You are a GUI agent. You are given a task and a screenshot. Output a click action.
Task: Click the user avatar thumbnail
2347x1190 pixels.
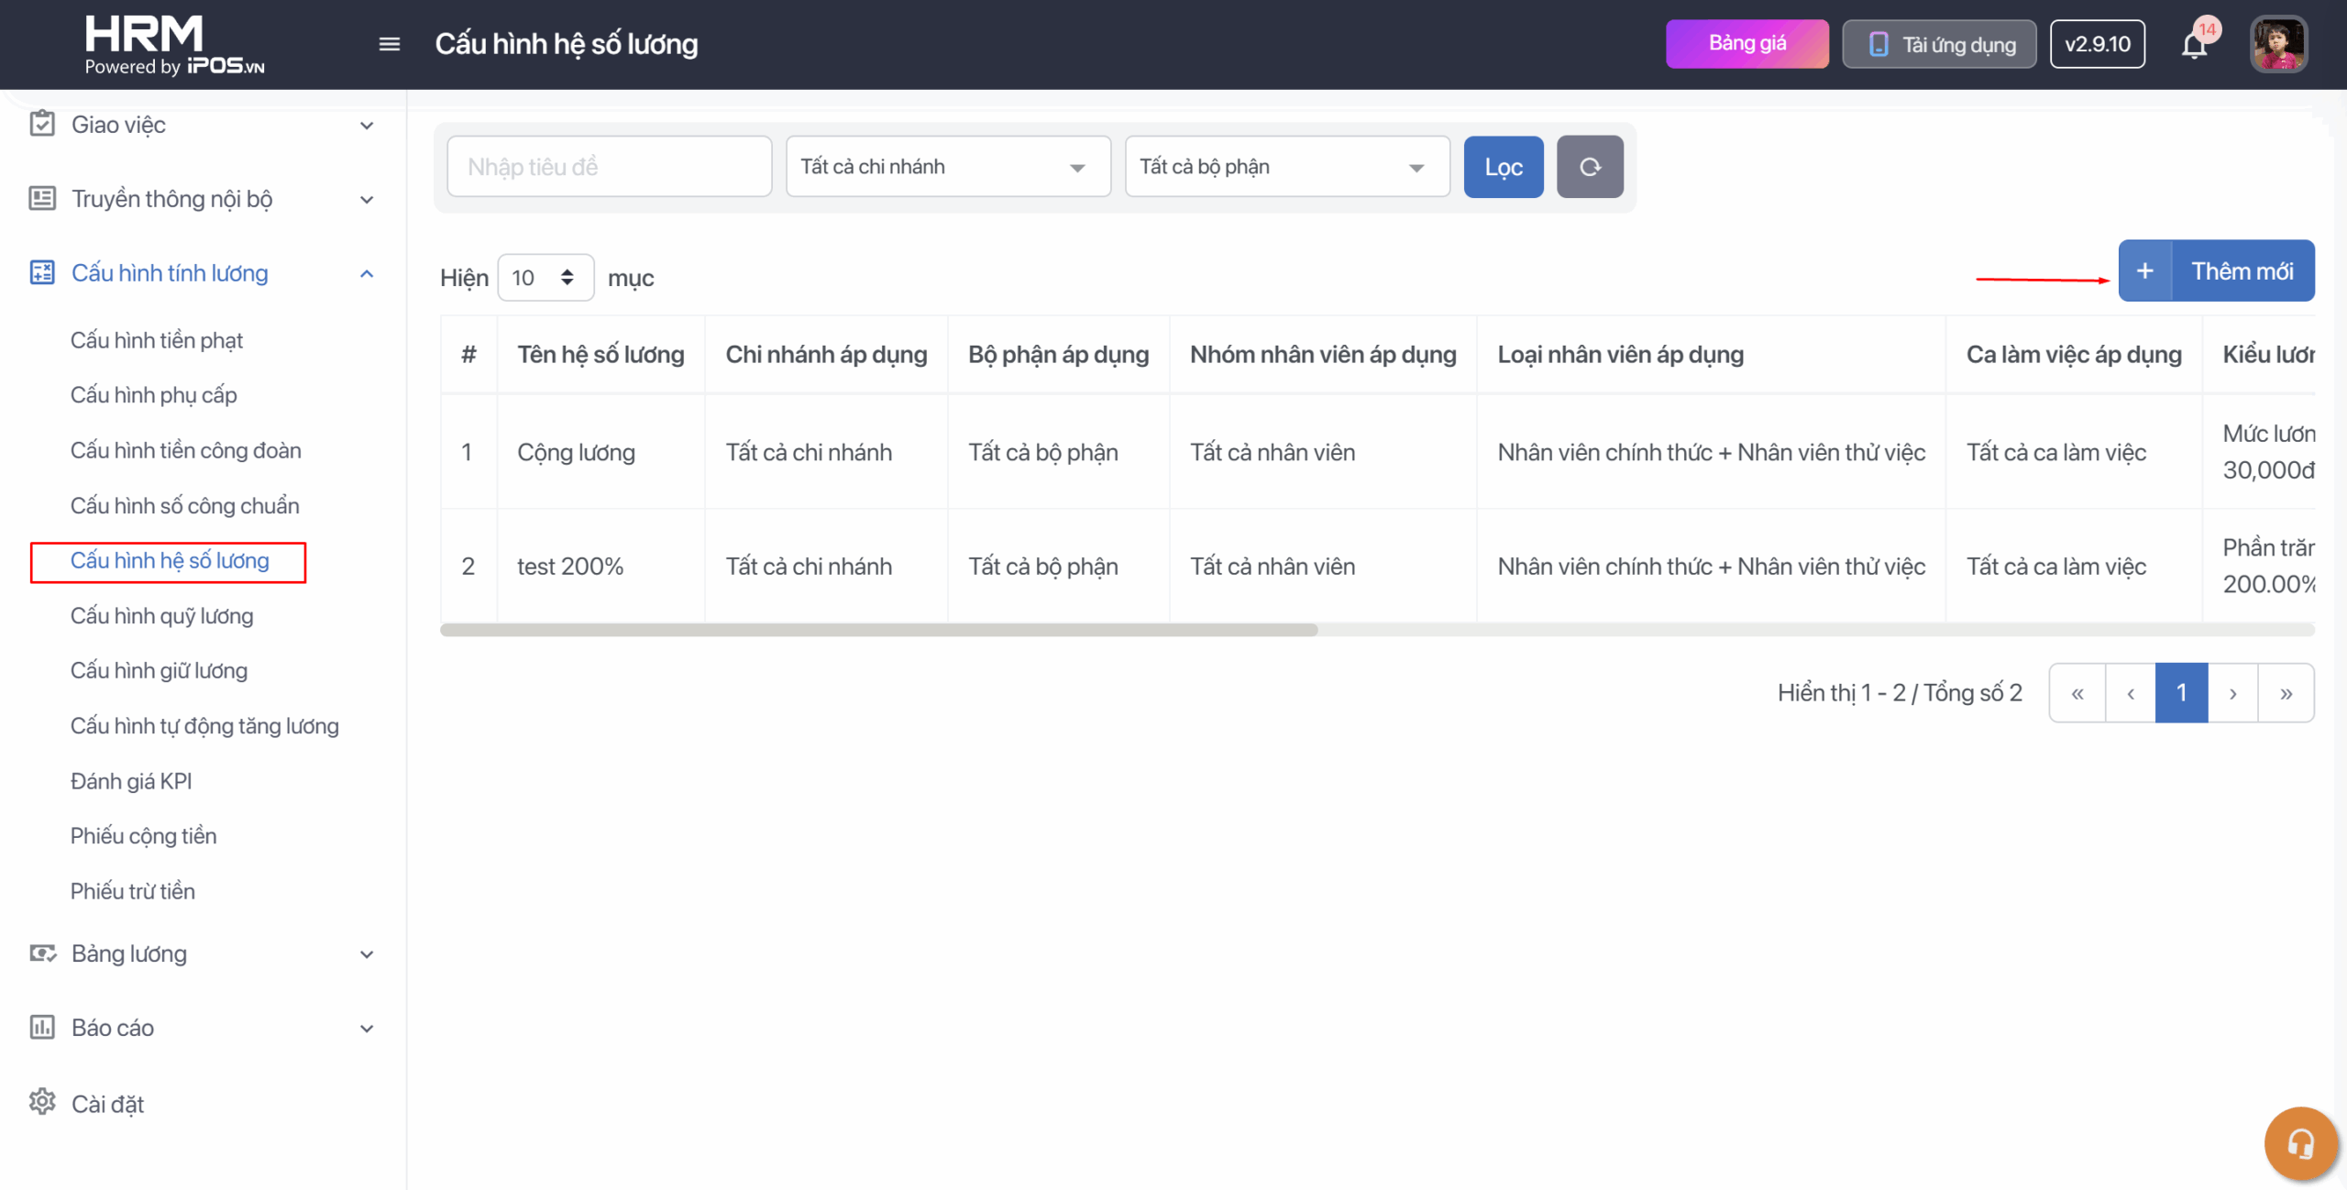(x=2278, y=44)
